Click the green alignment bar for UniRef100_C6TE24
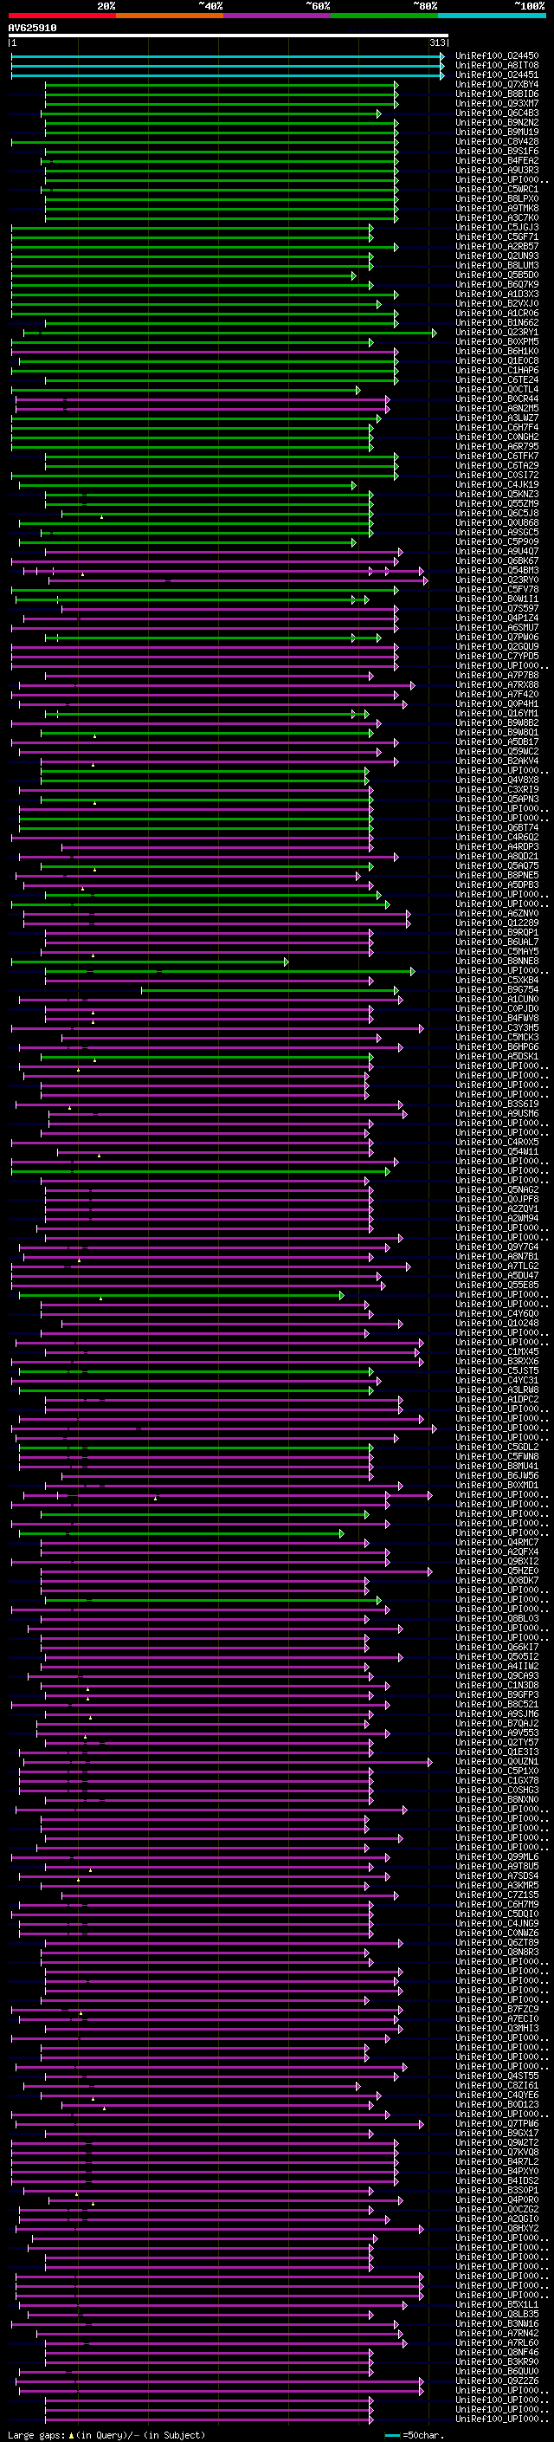Viewport: 554px width, 2442px height. 222,380
